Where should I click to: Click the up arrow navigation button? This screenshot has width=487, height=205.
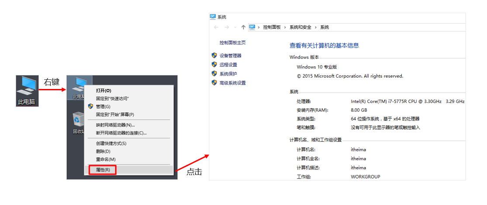tap(244, 27)
